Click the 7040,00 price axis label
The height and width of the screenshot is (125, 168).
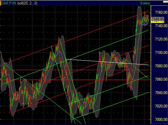[x=161, y=92]
